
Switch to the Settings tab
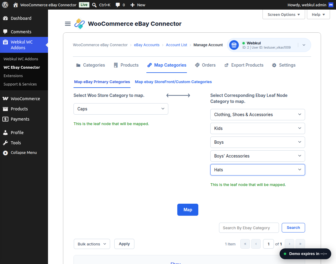(x=284, y=65)
